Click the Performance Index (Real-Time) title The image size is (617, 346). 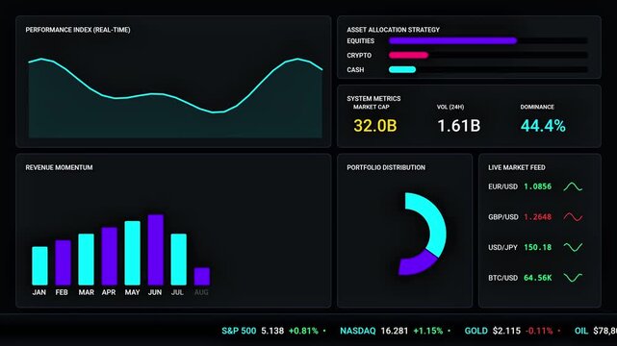(78, 30)
